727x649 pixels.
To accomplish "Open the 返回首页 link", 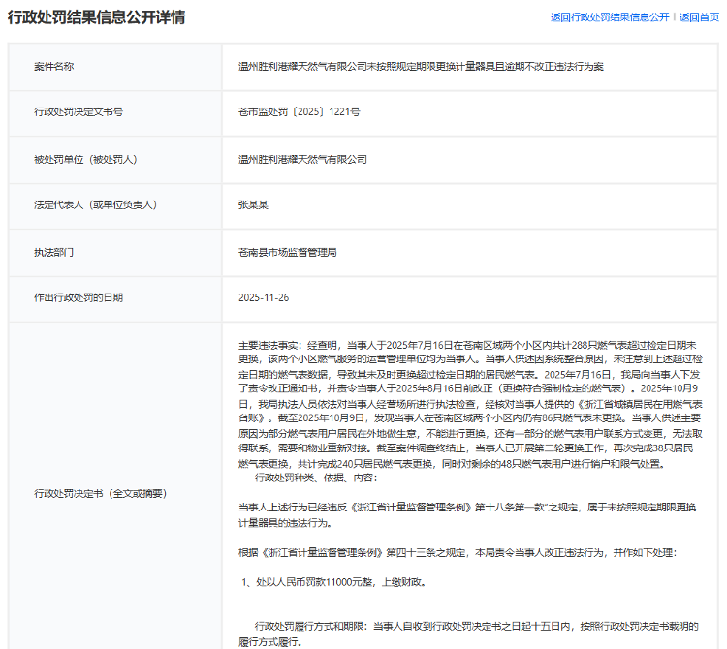I will (x=699, y=17).
